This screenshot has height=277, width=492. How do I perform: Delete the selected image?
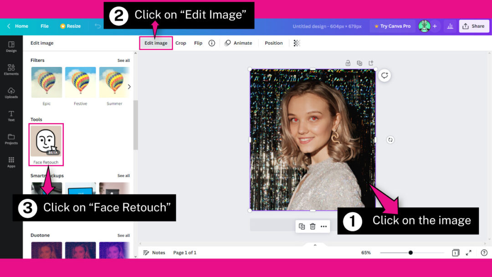(313, 226)
